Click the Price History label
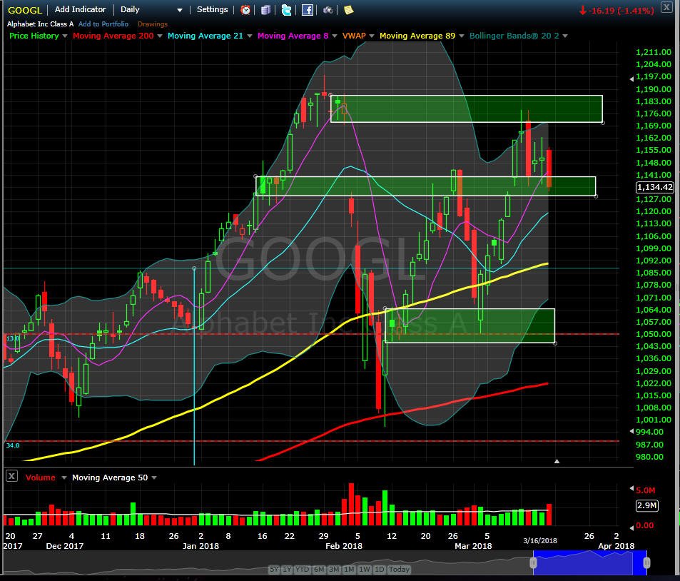 click(34, 36)
